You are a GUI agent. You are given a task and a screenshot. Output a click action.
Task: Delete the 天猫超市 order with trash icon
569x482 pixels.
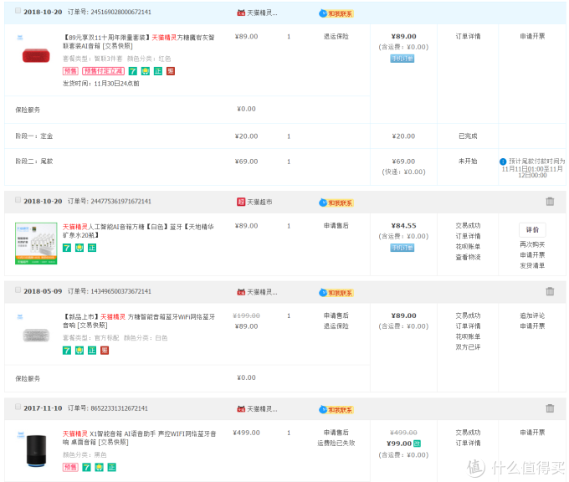[x=550, y=202]
